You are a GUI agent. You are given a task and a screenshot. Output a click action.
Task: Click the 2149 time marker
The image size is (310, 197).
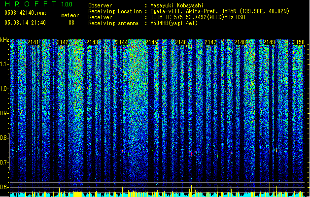coord(269,42)
